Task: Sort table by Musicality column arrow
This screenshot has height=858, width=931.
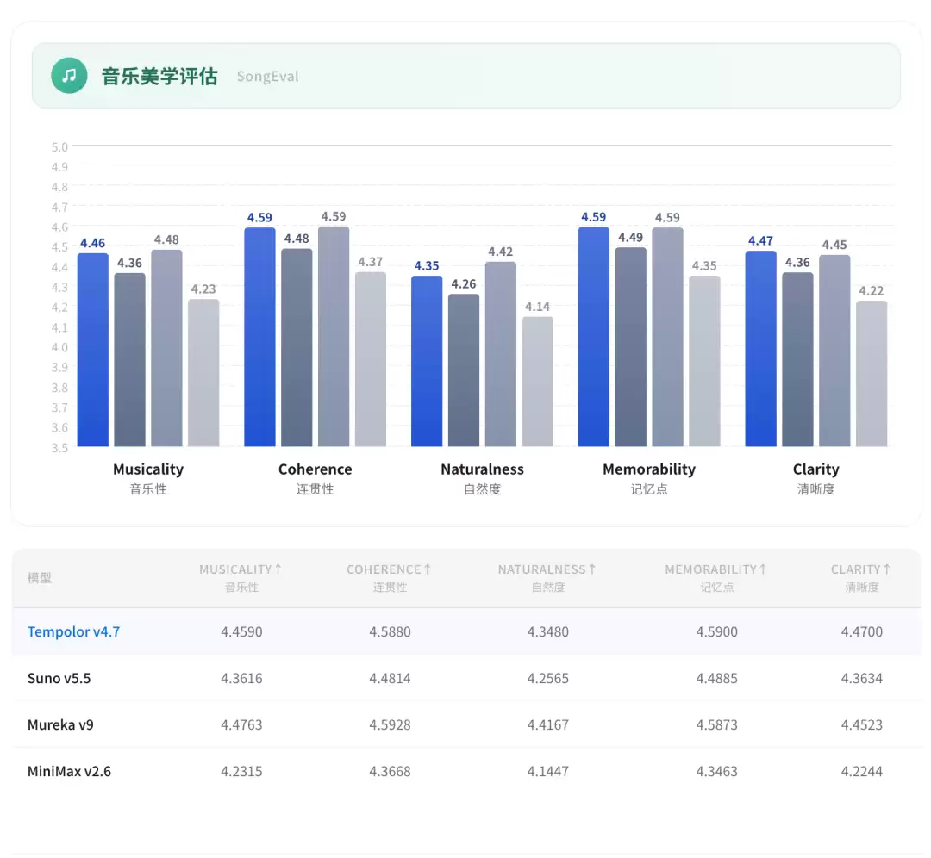Action: pyautogui.click(x=278, y=569)
